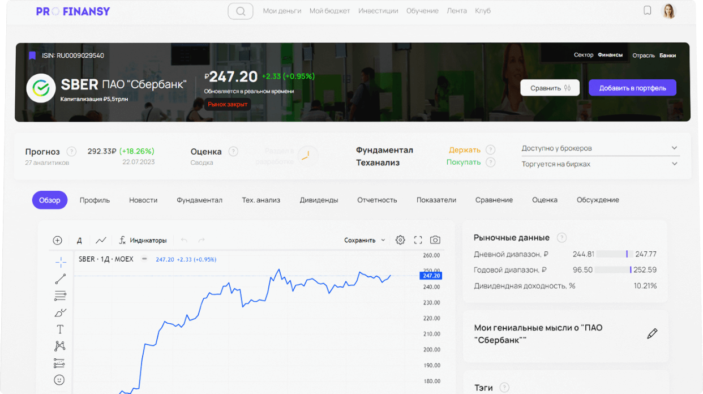
Task: Click redo arrow in chart toolbar
Action: pyautogui.click(x=202, y=240)
